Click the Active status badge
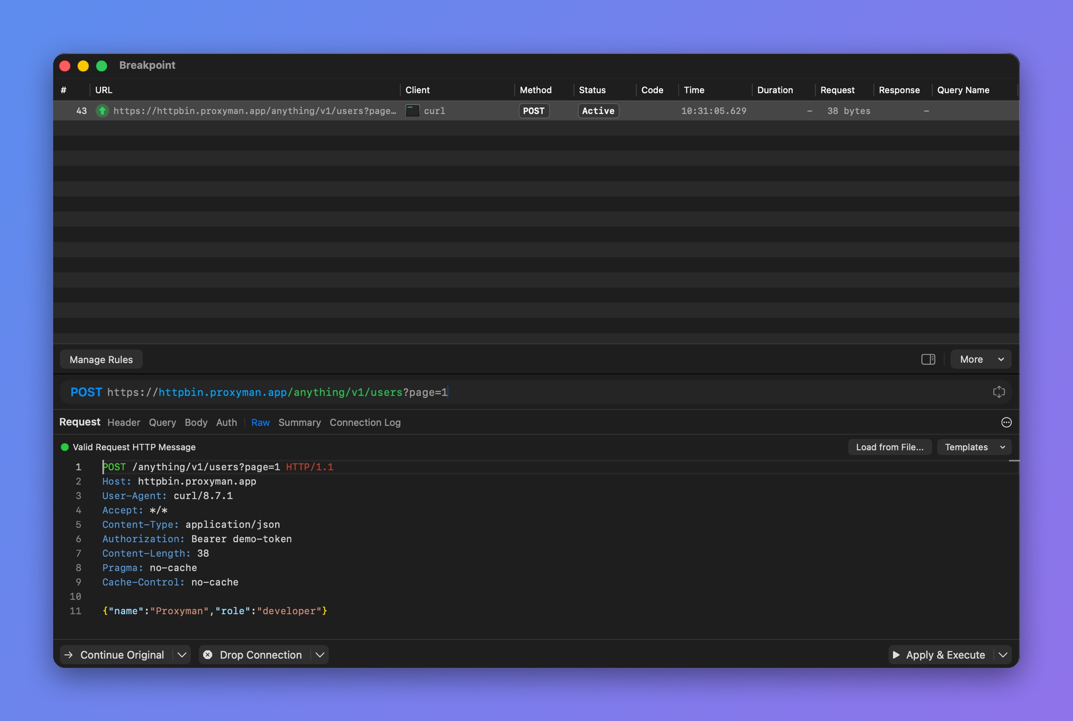 coord(598,111)
